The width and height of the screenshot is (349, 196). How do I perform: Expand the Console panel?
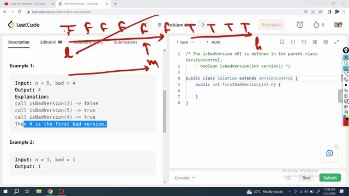tap(185, 178)
